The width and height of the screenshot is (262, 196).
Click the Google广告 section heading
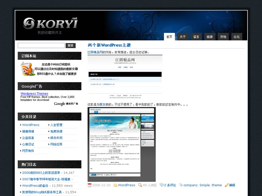tap(49, 86)
